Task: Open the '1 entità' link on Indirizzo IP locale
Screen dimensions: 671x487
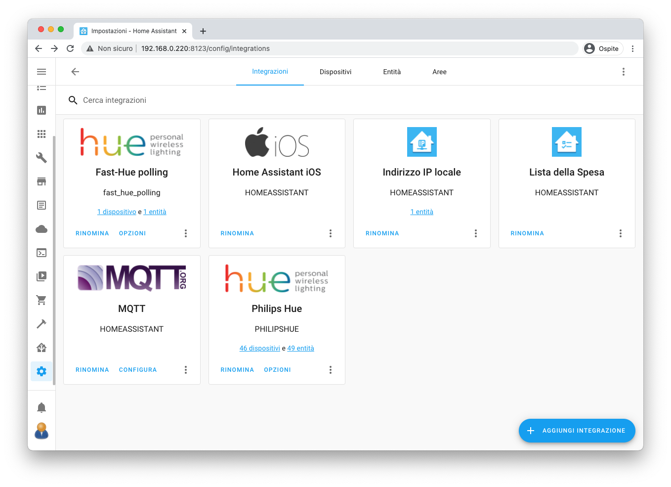Action: point(422,212)
